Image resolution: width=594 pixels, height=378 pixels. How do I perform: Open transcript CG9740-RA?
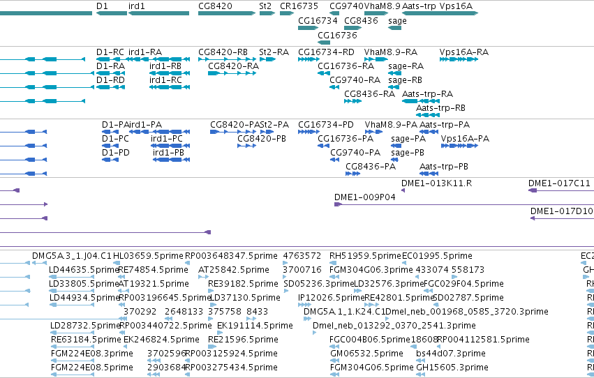355,80
